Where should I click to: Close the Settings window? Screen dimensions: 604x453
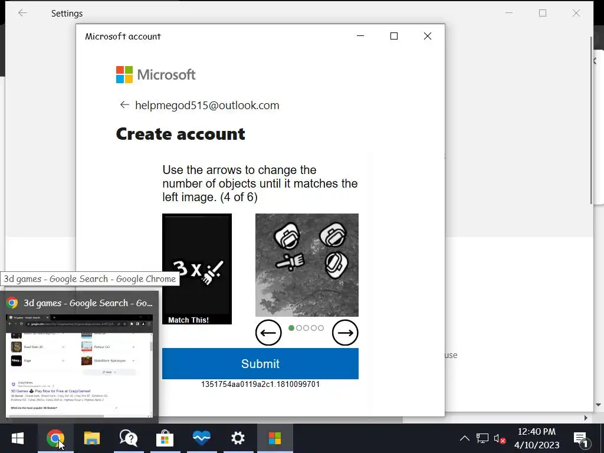pyautogui.click(x=576, y=13)
